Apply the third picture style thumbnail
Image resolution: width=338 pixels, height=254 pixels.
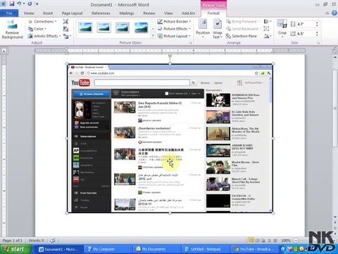click(123, 28)
